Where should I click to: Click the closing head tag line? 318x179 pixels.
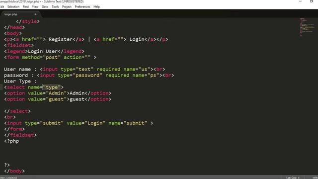14,27
